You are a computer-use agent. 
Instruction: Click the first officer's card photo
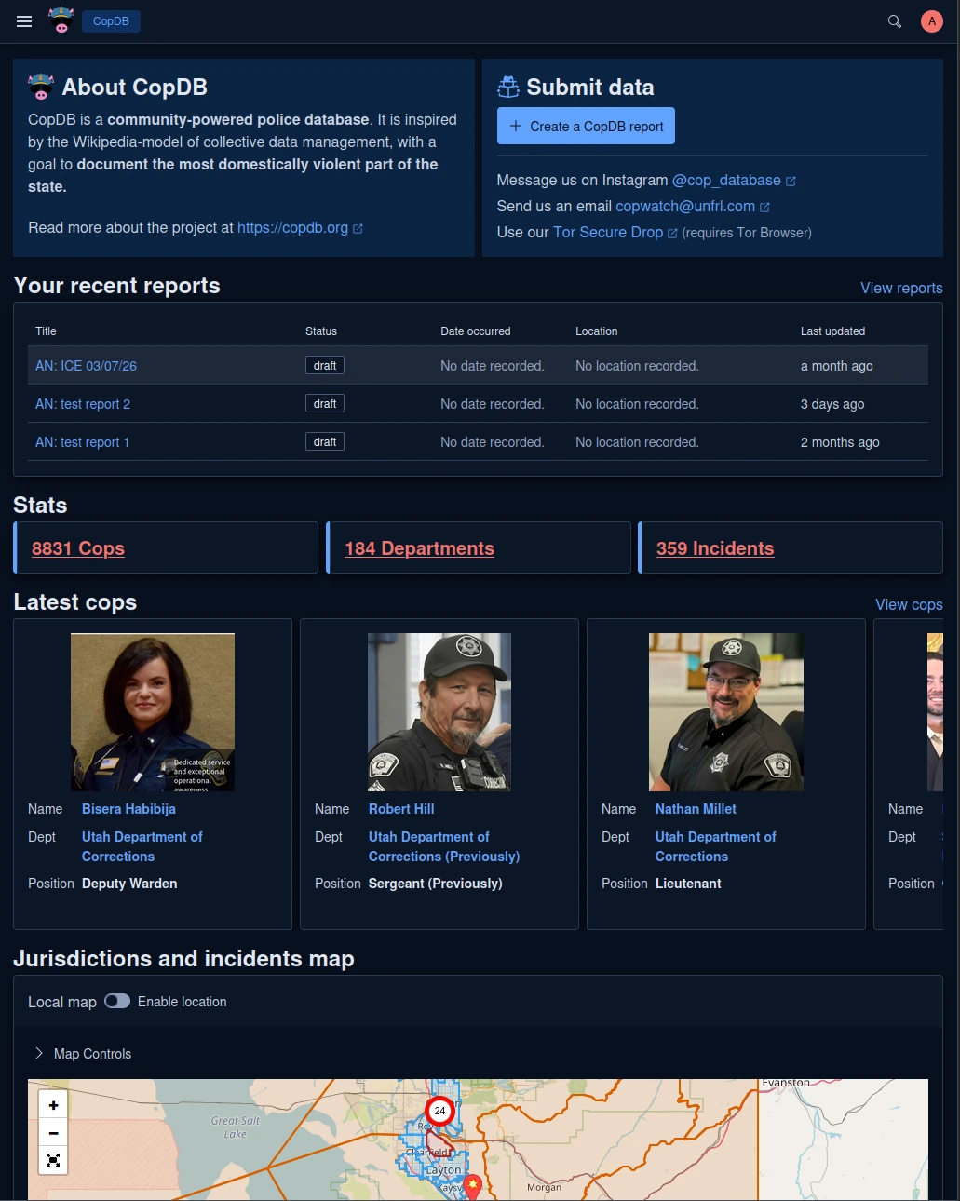[153, 712]
